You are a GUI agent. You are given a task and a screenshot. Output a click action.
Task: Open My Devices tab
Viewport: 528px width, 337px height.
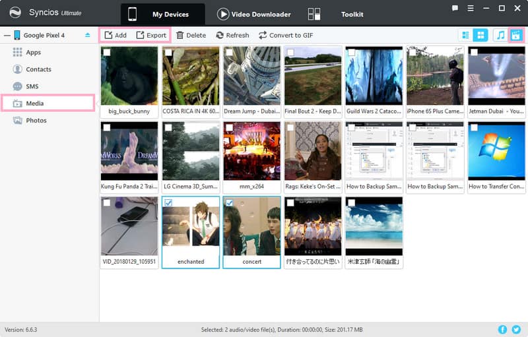pos(162,14)
